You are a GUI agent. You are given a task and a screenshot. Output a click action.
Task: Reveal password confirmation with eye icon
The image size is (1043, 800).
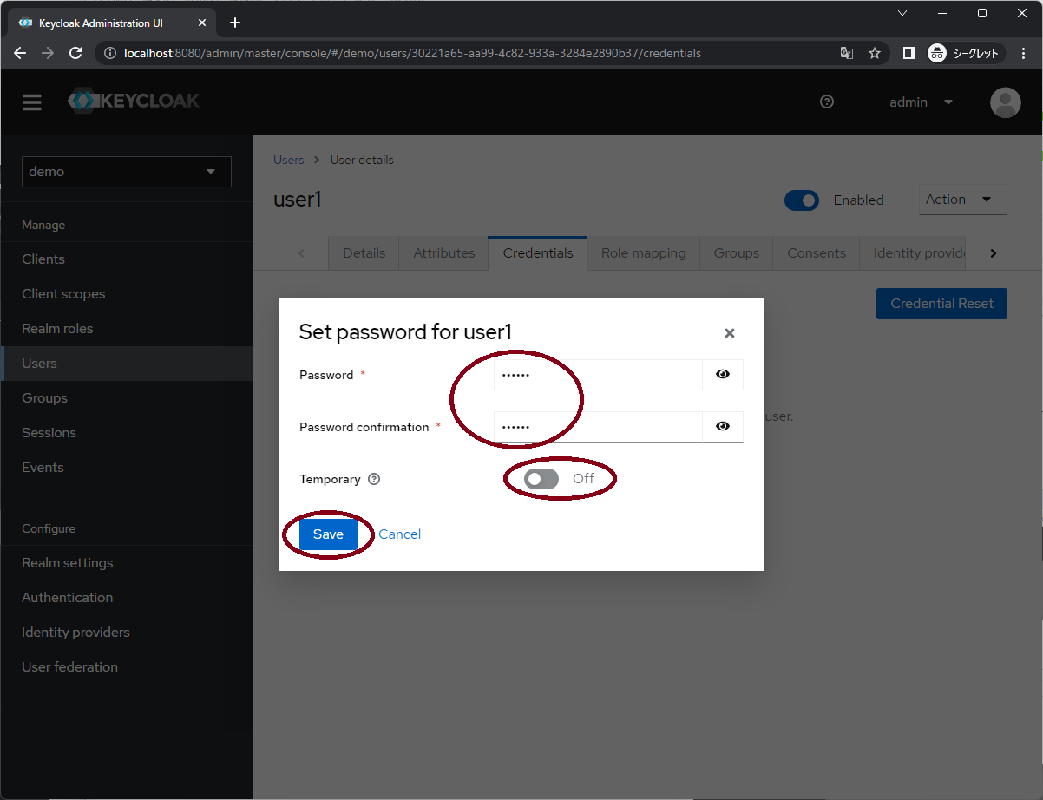click(x=723, y=427)
